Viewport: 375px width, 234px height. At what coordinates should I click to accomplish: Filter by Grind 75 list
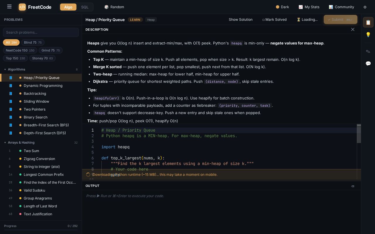(x=51, y=50)
